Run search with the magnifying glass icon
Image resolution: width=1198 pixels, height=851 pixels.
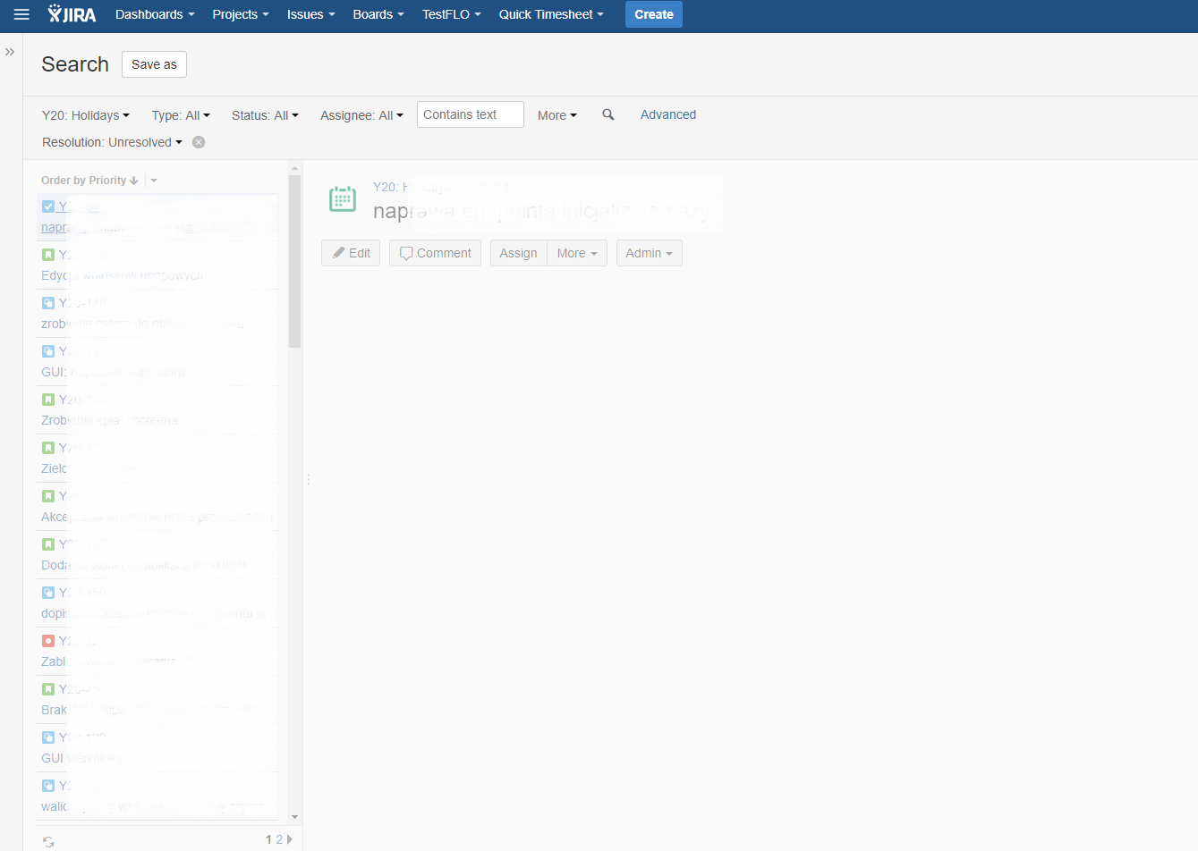[608, 114]
